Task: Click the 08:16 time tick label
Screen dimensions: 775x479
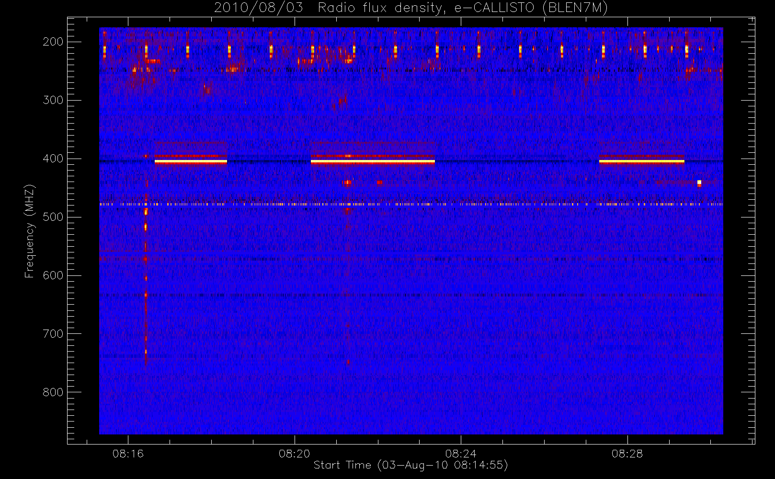Action: 128,454
